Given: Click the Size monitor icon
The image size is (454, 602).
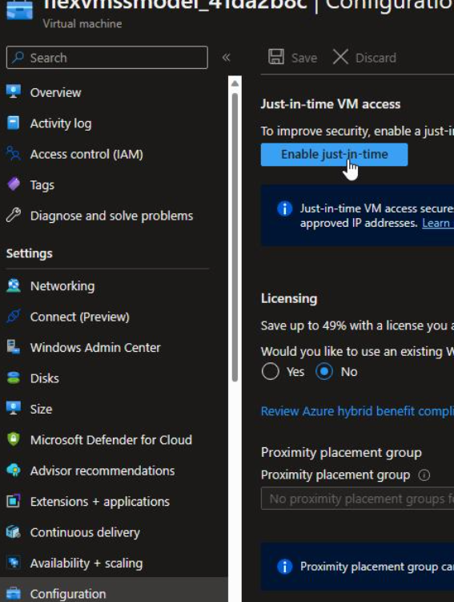Looking at the screenshot, I should pyautogui.click(x=14, y=409).
